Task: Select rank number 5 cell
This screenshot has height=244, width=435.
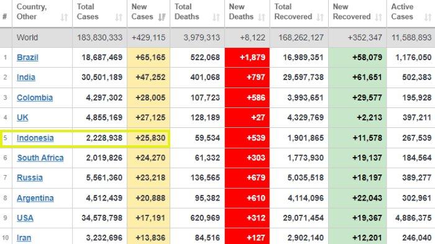Action: pos(5,138)
